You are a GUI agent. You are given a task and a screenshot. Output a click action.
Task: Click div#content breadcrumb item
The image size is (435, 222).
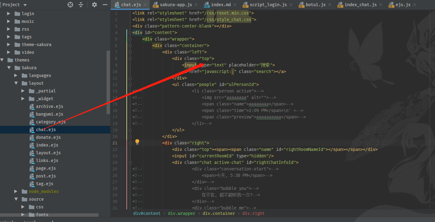click(147, 213)
